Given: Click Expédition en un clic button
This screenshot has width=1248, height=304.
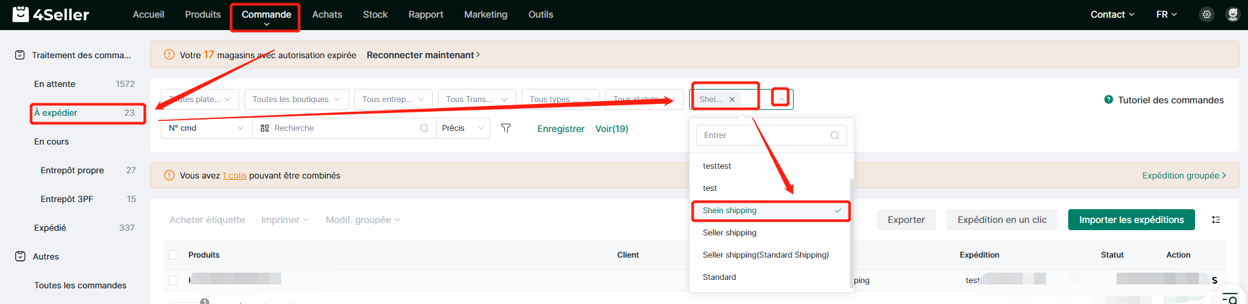Looking at the screenshot, I should (1002, 220).
